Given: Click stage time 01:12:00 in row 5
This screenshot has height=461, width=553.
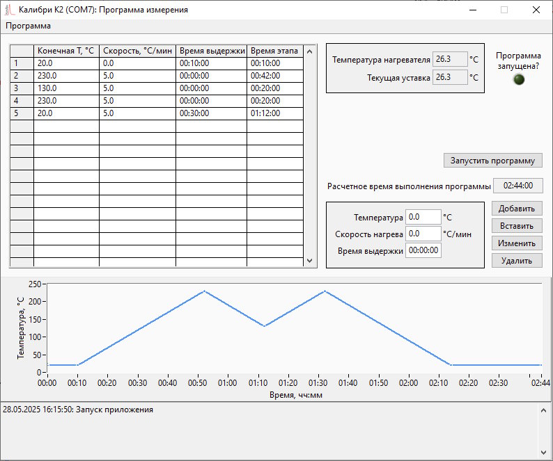Looking at the screenshot, I should [274, 113].
